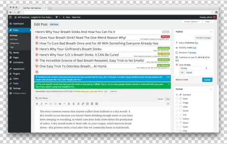Go back in the browser
This screenshot has width=227, height=144.
point(11,13)
